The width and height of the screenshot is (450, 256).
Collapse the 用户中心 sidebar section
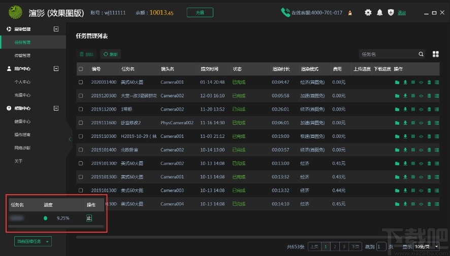point(56,69)
